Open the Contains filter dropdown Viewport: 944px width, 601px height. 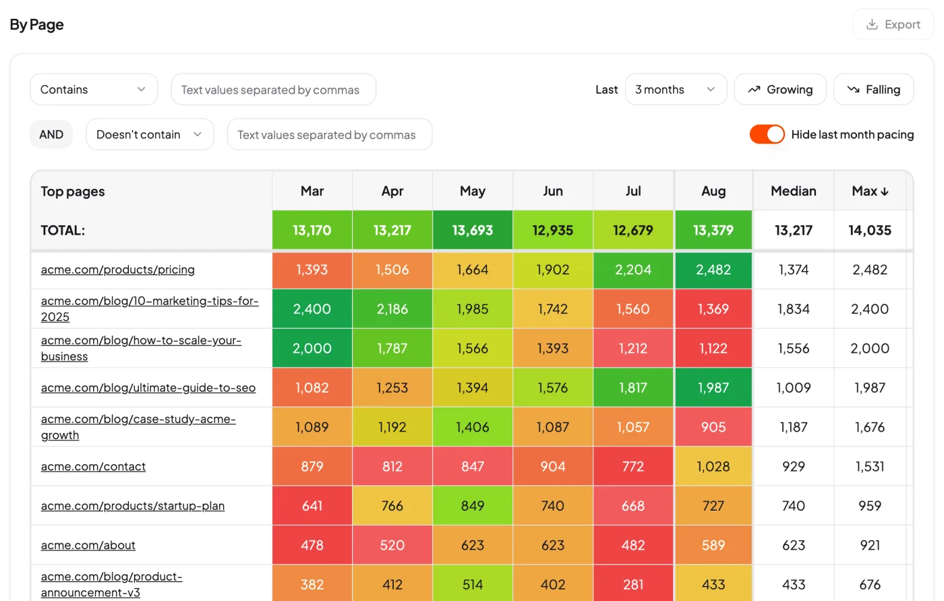tap(94, 90)
